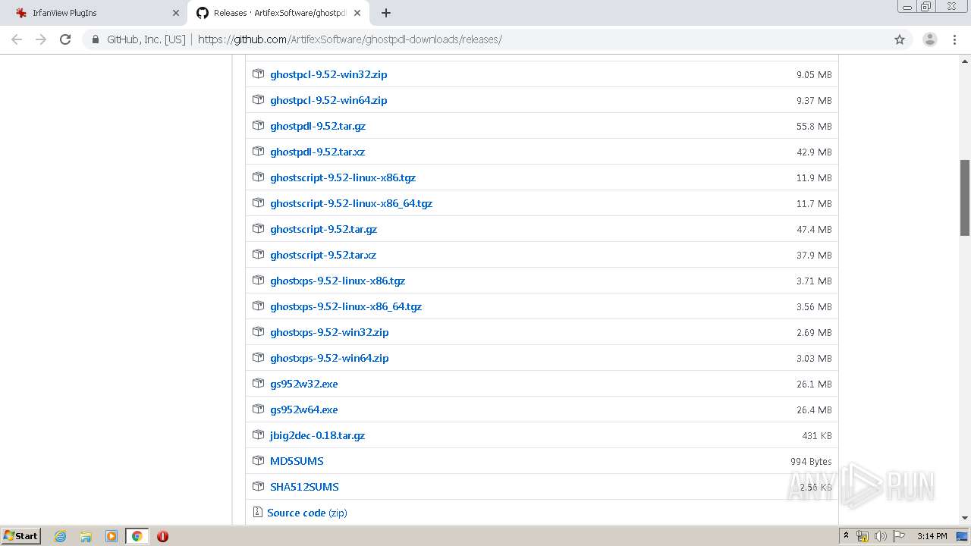Viewport: 971px width, 546px height.
Task: Download ghostxps-9.52-win64.zip
Action: pos(329,358)
